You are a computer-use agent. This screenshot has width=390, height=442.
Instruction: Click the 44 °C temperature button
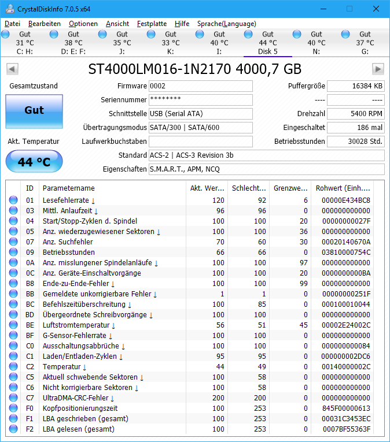click(34, 162)
